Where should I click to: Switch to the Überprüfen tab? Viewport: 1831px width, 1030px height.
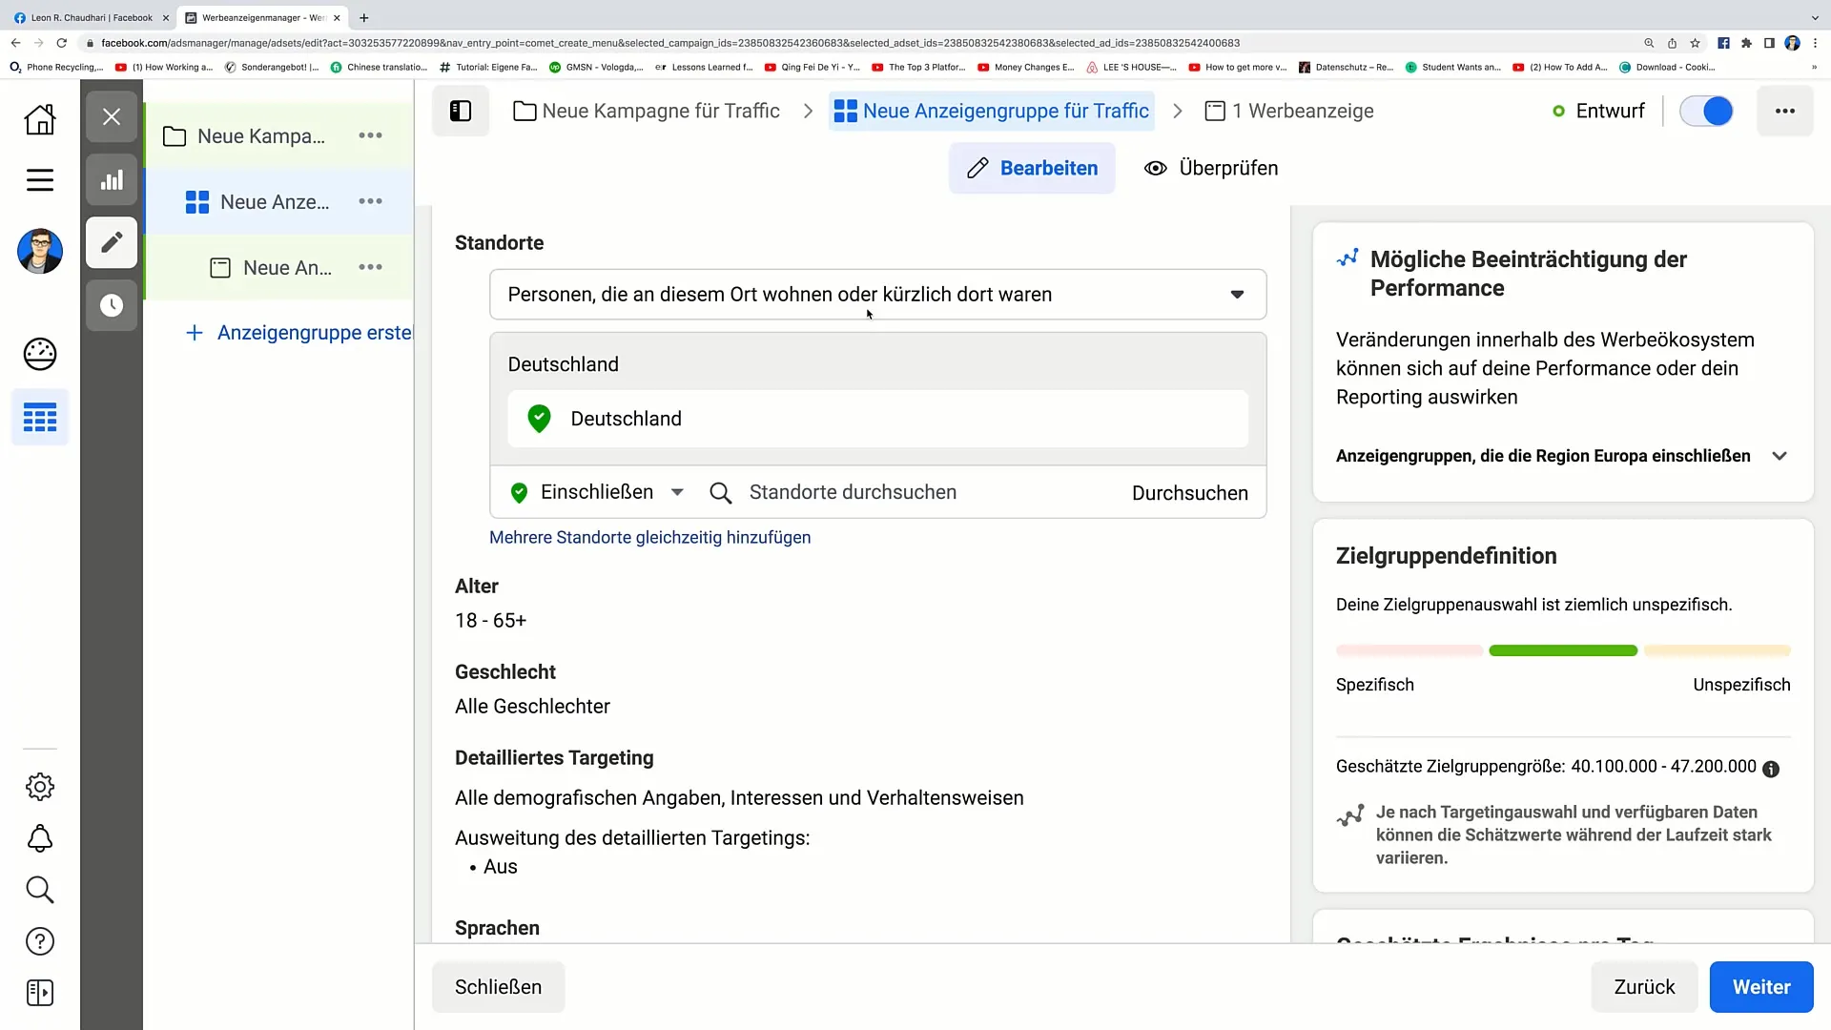tap(1211, 168)
